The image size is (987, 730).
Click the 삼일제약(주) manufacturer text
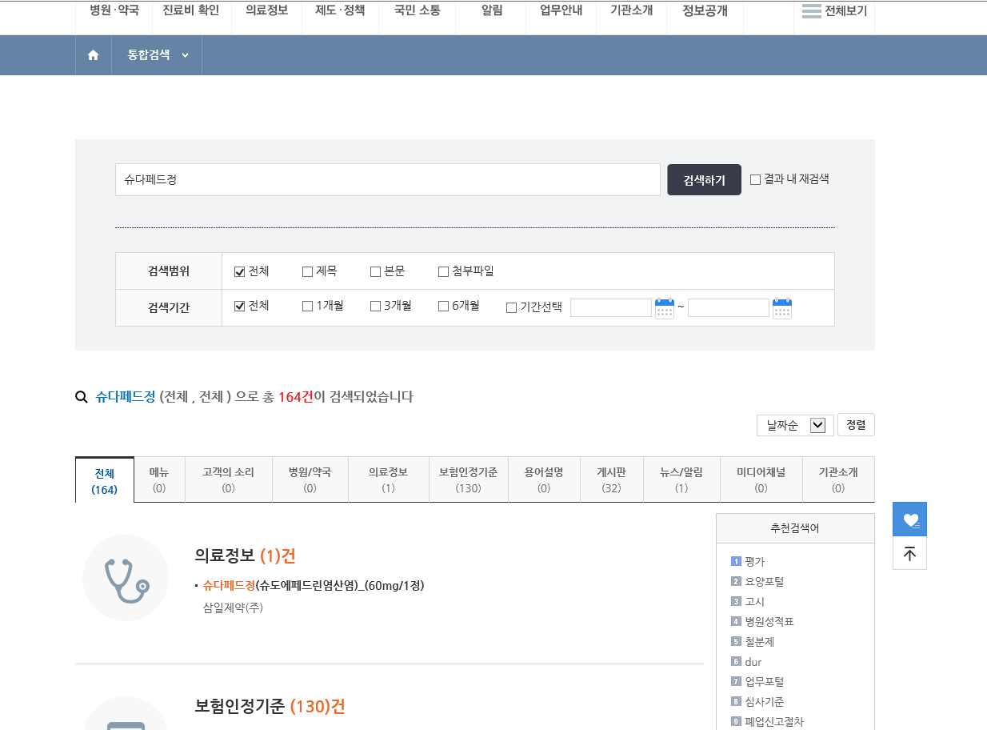click(x=234, y=608)
